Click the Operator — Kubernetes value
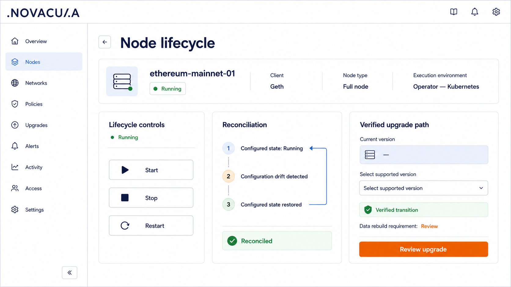Screen dimensions: 511x287 tap(446, 87)
